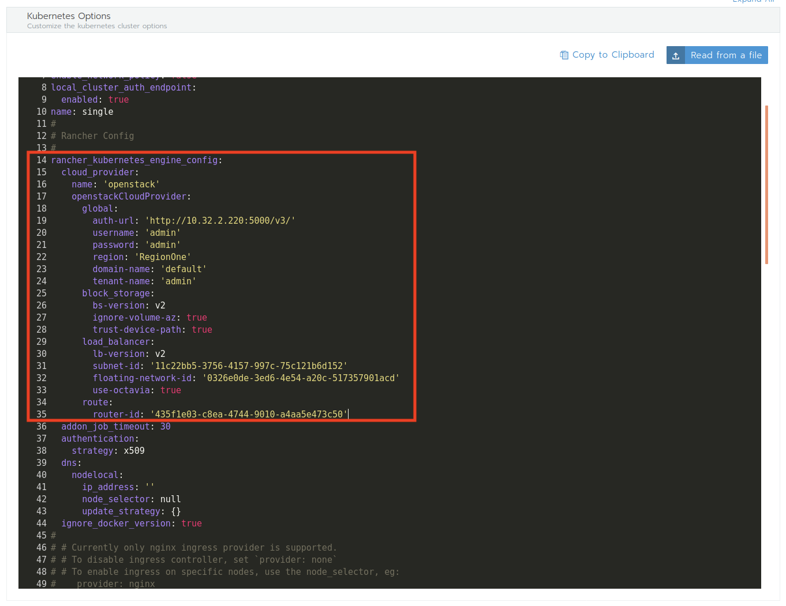Click the upload icon on Read from a file
Screen dimensions: 786x606
(676, 55)
